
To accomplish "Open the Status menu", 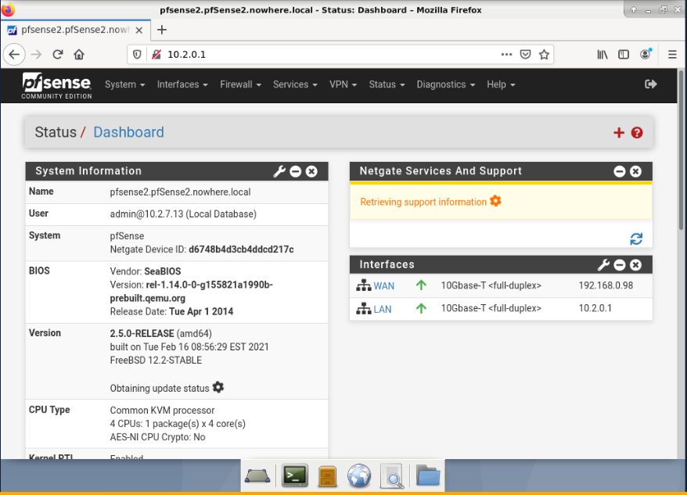I will click(387, 84).
